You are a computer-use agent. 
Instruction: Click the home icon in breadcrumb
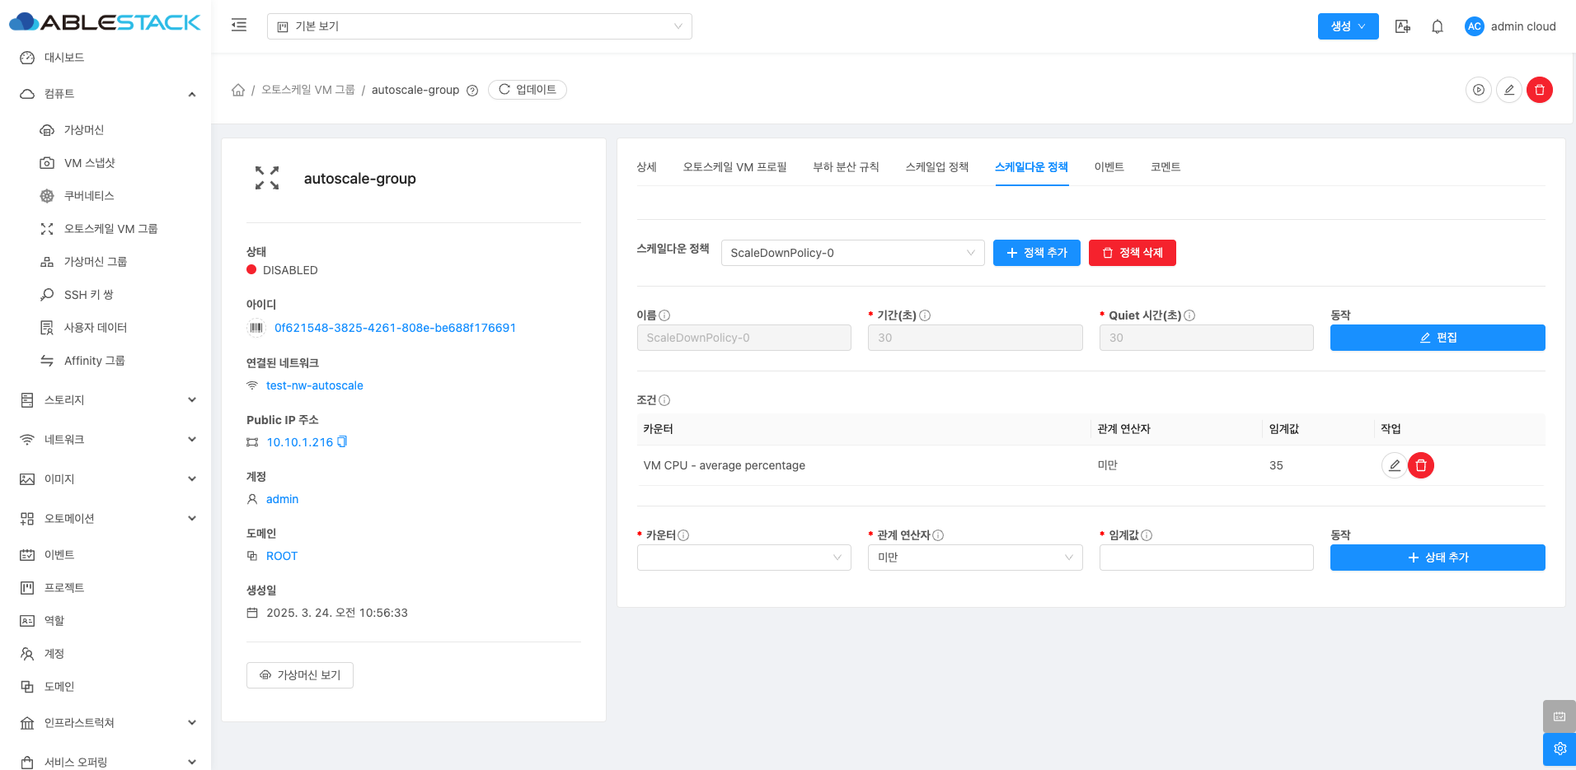coord(238,90)
